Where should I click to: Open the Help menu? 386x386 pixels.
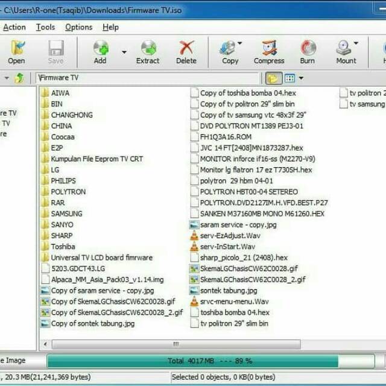(x=110, y=27)
